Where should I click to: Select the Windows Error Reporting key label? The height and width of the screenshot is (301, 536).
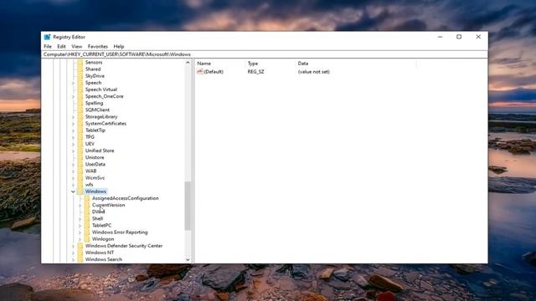point(120,232)
